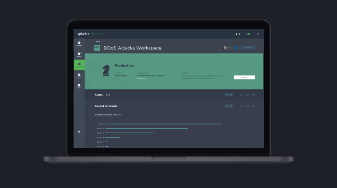Screen dimensions: 337x188
Task: Open the sidebar magnifier search item
Action: 79,86
